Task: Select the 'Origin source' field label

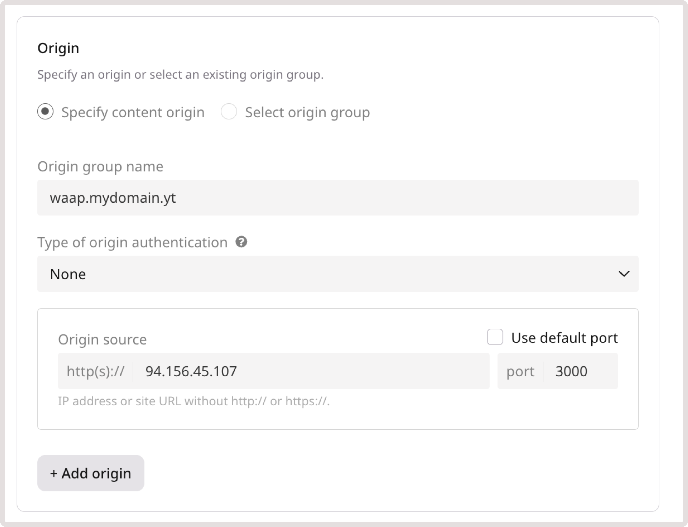Action: coord(102,339)
